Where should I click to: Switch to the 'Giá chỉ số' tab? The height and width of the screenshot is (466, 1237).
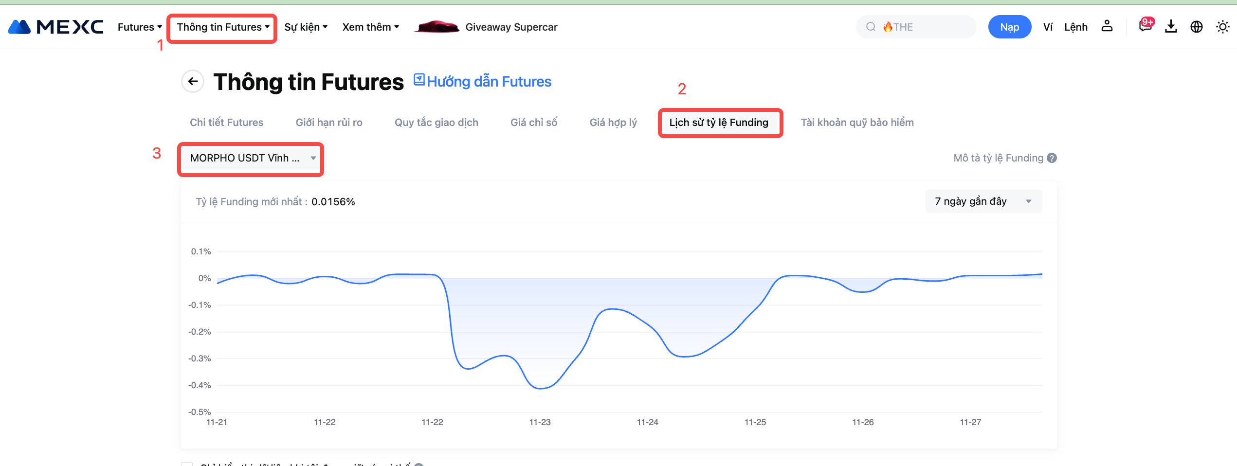pyautogui.click(x=534, y=123)
